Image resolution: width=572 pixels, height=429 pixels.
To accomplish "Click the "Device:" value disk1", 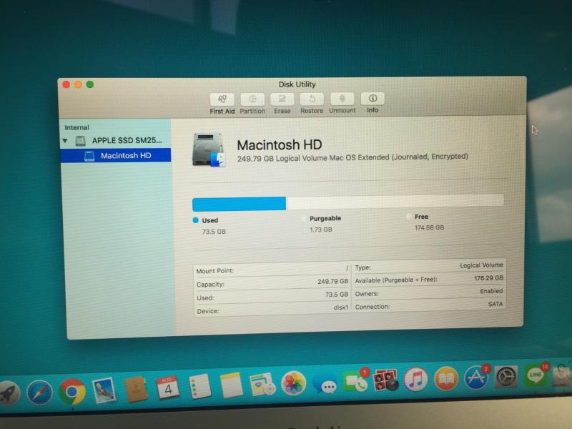I will click(341, 307).
